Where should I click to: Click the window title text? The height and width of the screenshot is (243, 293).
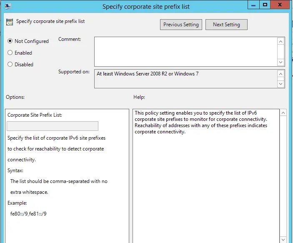click(146, 7)
